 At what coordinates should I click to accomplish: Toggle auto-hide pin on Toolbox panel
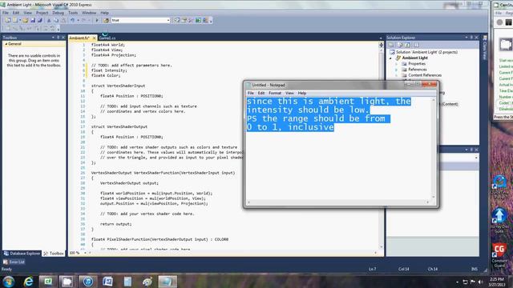(59, 38)
